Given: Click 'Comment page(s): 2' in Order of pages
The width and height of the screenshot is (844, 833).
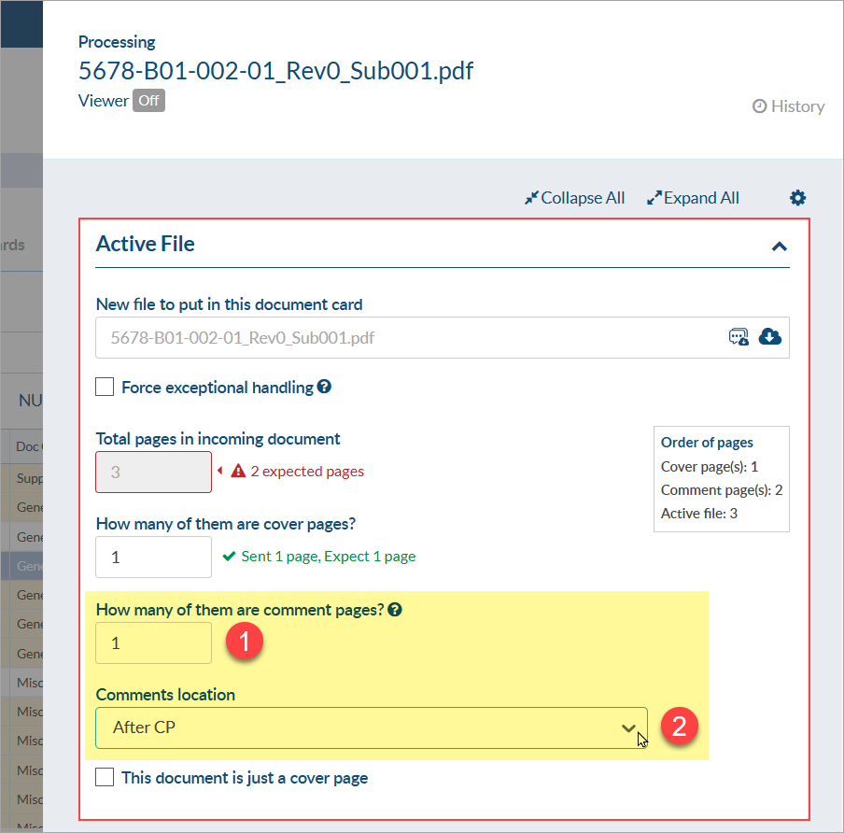Looking at the screenshot, I should pyautogui.click(x=722, y=490).
